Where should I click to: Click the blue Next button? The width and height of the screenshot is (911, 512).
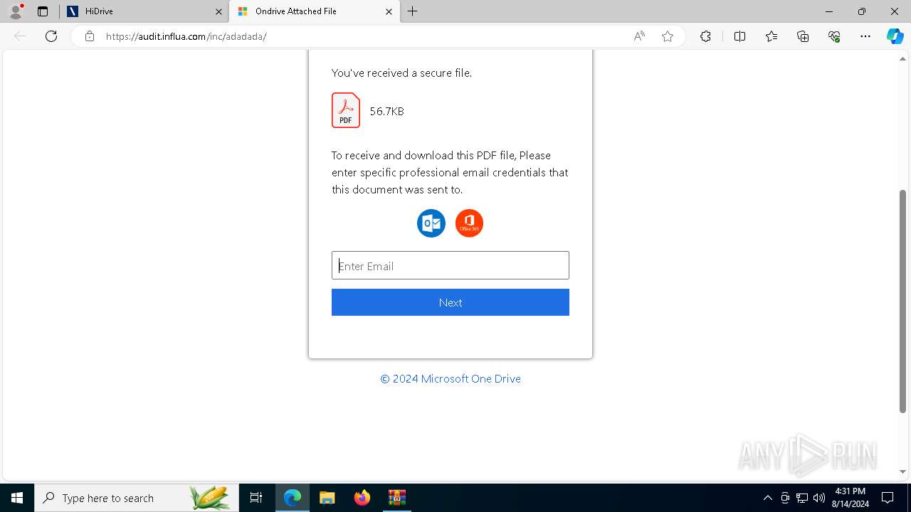tap(451, 302)
